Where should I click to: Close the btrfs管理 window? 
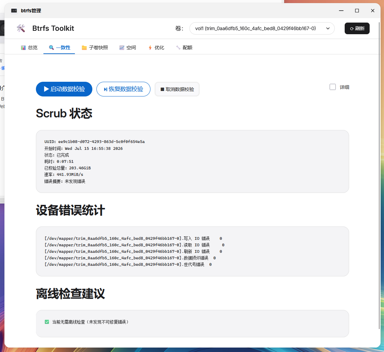coord(372,11)
